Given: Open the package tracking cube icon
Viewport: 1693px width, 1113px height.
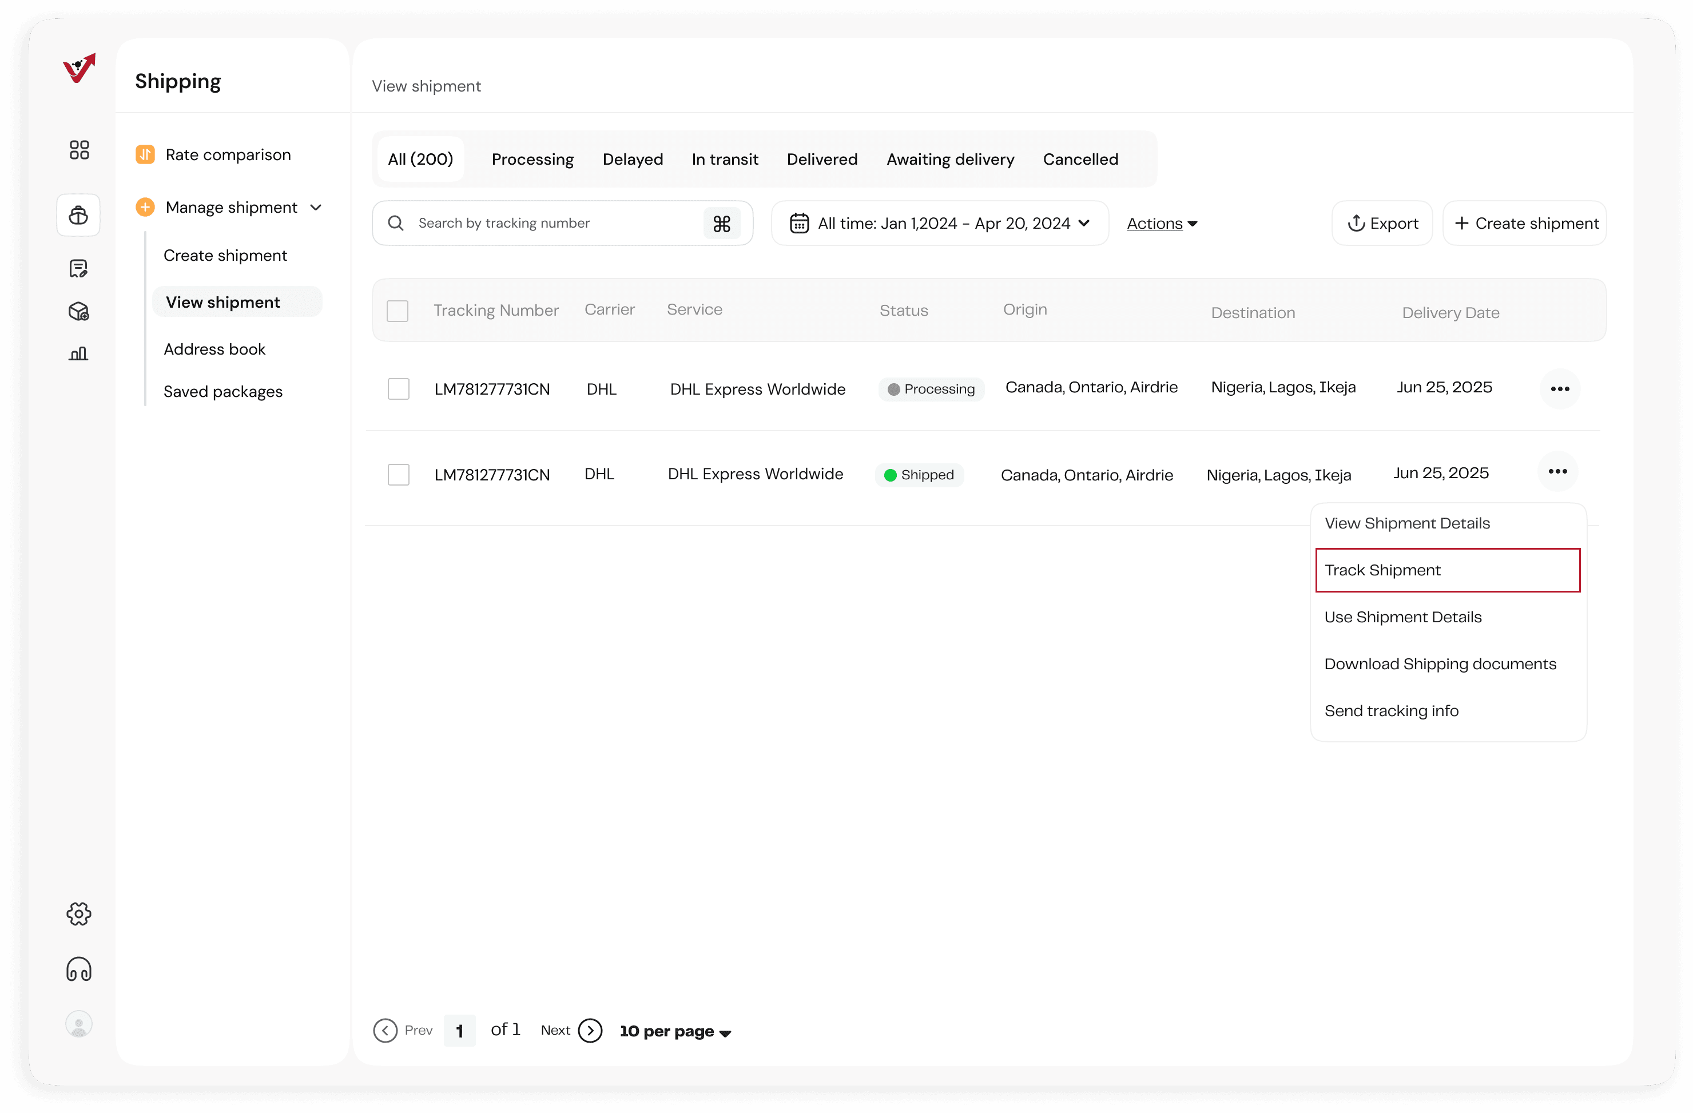Looking at the screenshot, I should tap(78, 311).
